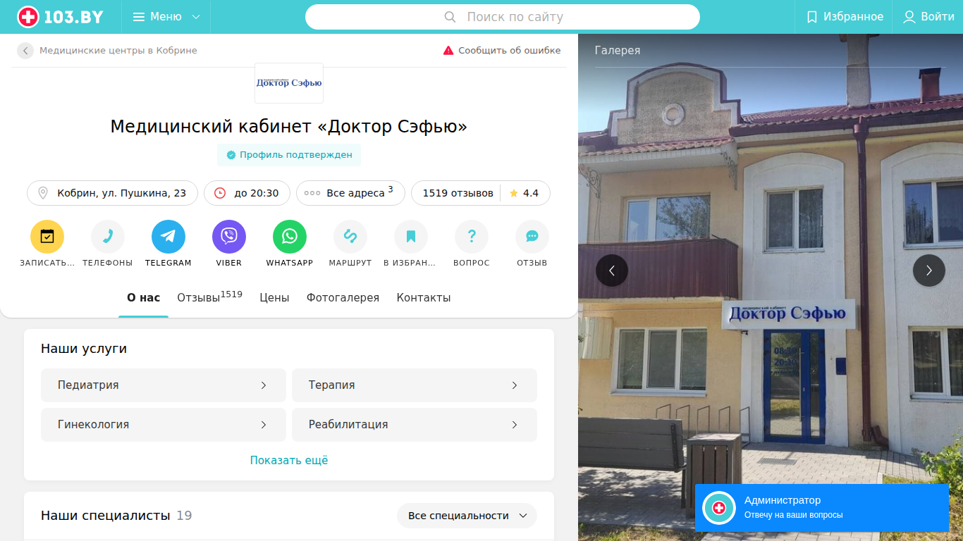Image resolution: width=963 pixels, height=541 pixels.
Task: Expand the Реабилитация service
Action: coord(415,425)
